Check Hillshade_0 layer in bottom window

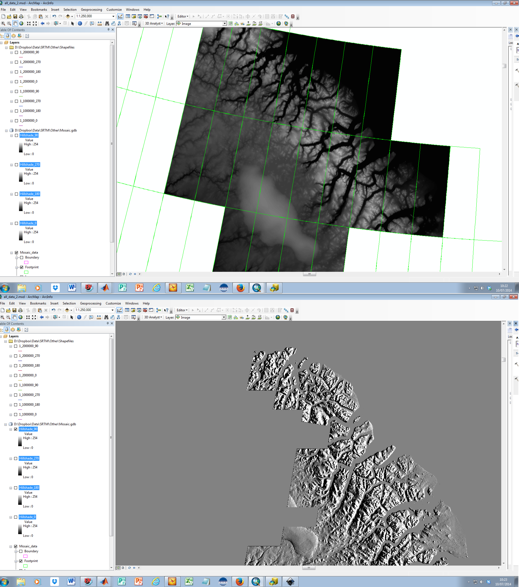(x=15, y=517)
